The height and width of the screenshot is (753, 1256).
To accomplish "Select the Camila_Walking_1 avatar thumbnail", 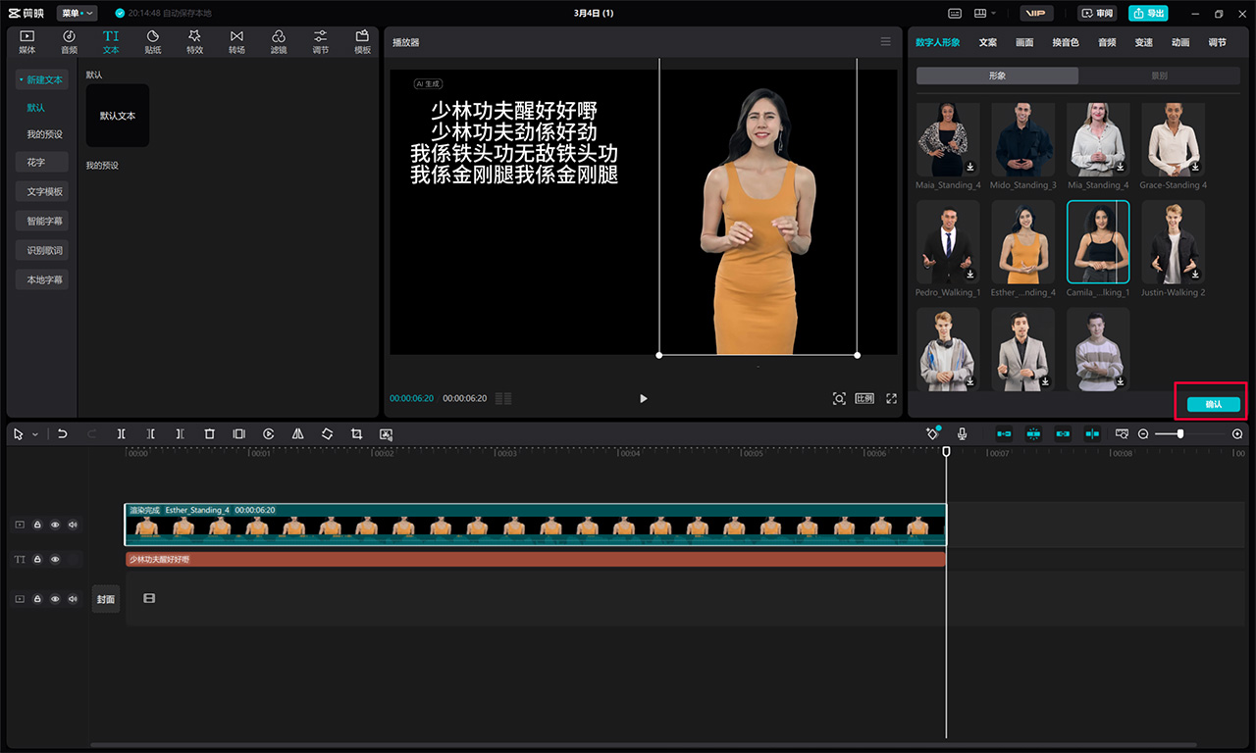I will click(1098, 240).
